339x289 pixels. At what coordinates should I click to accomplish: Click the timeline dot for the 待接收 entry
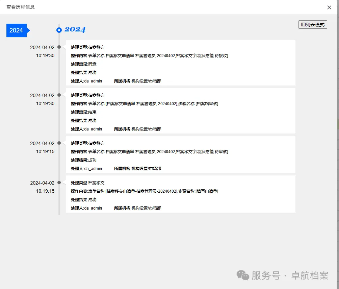click(59, 47)
